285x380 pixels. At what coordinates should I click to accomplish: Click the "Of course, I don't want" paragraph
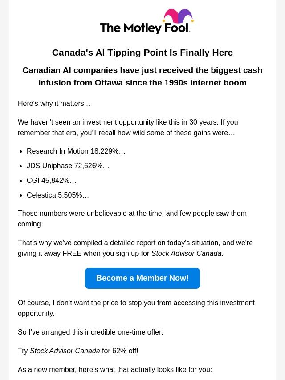(x=136, y=308)
